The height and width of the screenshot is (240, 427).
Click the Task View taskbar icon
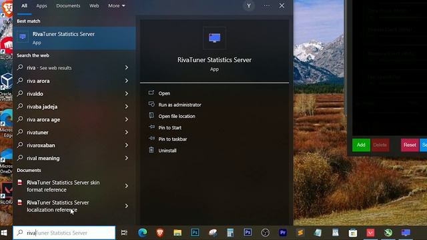tap(124, 233)
